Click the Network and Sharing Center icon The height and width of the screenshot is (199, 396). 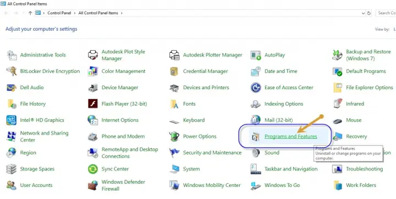tap(12, 137)
